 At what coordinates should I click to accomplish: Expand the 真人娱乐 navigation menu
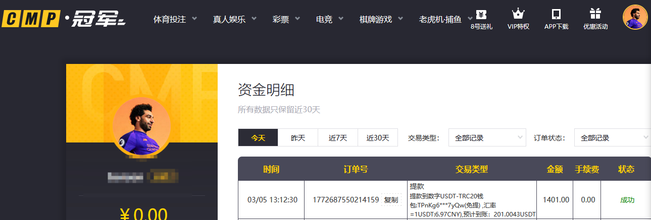pyautogui.click(x=234, y=19)
